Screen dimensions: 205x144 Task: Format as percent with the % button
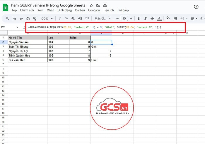point(66,19)
